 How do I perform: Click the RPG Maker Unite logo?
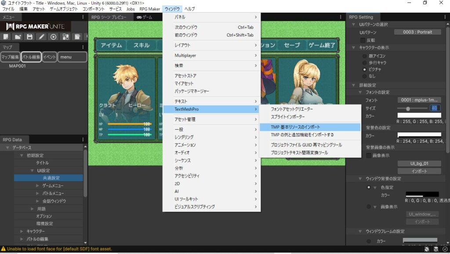[x=35, y=26]
